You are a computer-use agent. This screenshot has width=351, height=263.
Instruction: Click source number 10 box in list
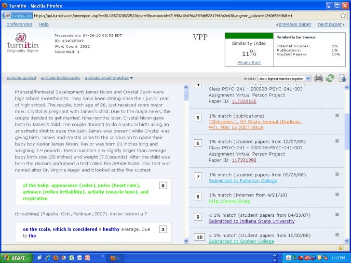[x=200, y=237]
